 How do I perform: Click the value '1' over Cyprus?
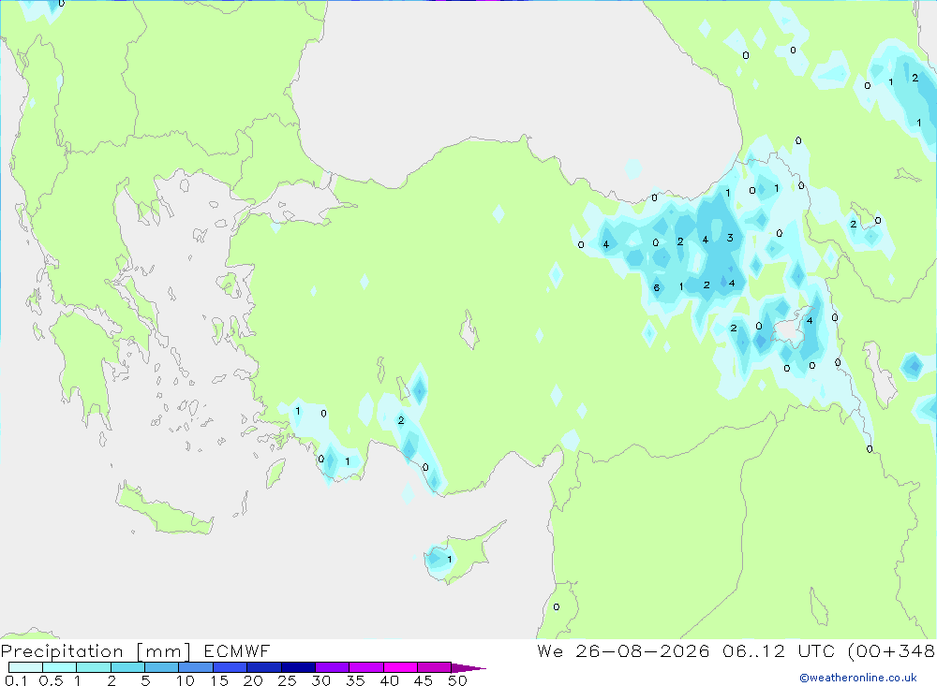tap(450, 560)
